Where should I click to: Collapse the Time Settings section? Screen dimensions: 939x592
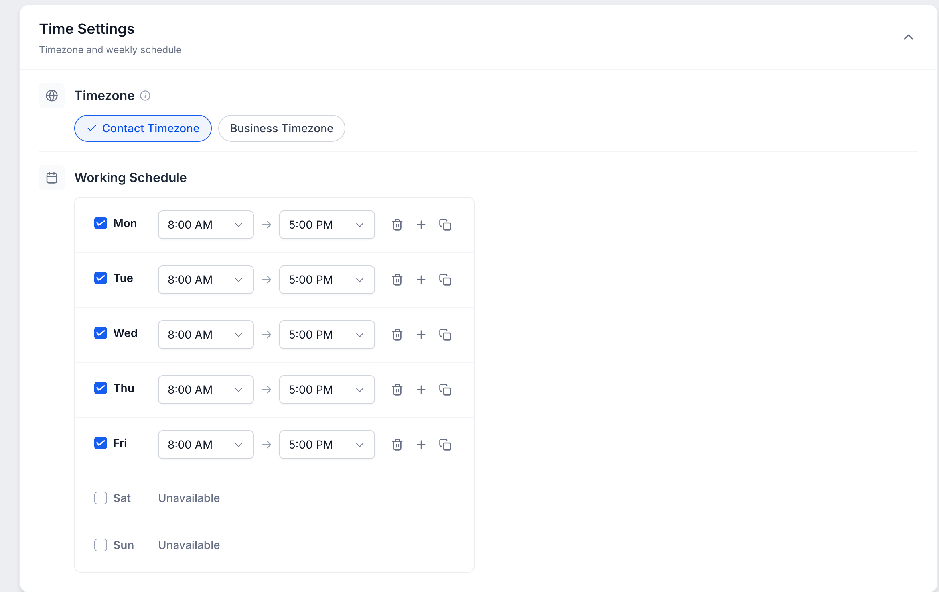(x=909, y=37)
